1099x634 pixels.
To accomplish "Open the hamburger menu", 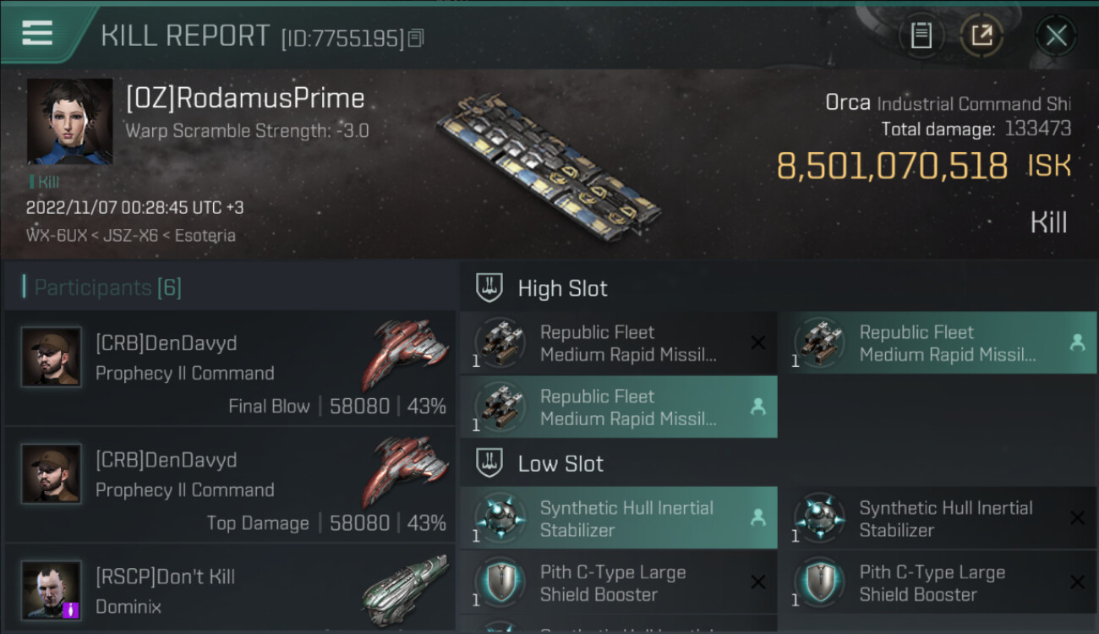I will coord(37,34).
